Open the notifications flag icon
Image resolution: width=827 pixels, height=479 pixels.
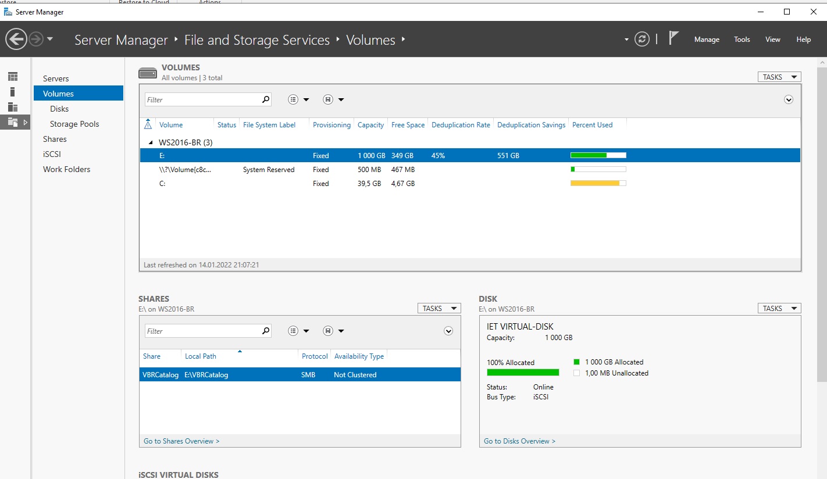point(673,38)
